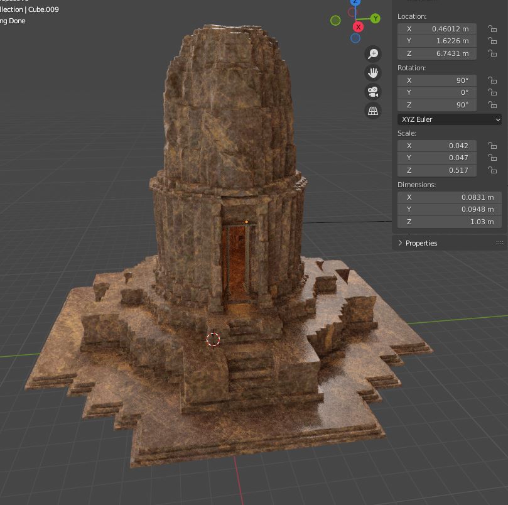Lock the Rotation X value
Image resolution: width=508 pixels, height=505 pixels.
(492, 80)
